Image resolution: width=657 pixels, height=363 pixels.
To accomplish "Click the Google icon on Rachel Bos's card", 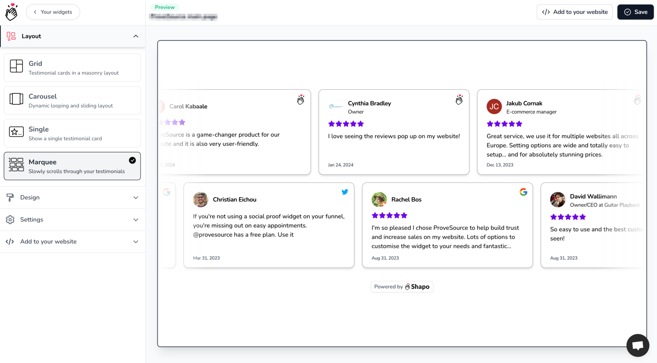I will (x=523, y=192).
